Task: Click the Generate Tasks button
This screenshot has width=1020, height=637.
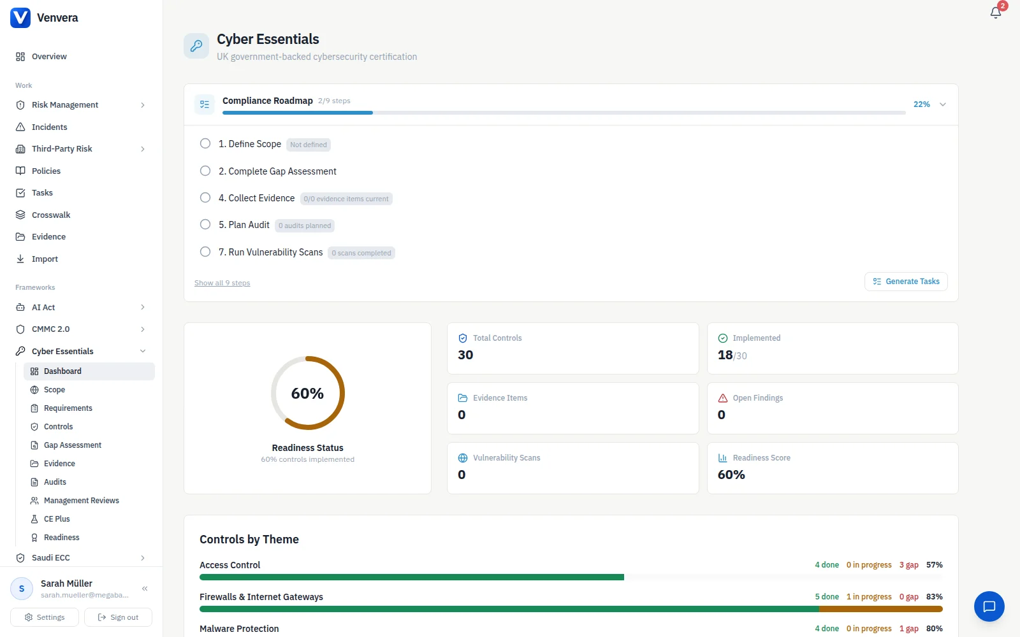Action: click(906, 282)
